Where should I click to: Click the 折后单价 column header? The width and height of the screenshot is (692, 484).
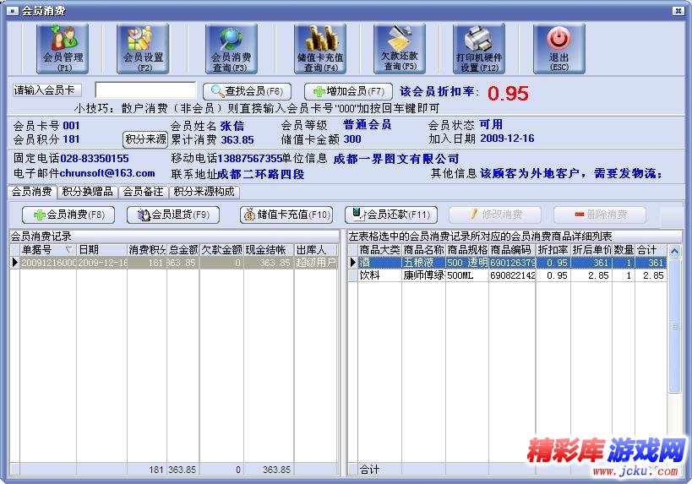(x=591, y=250)
